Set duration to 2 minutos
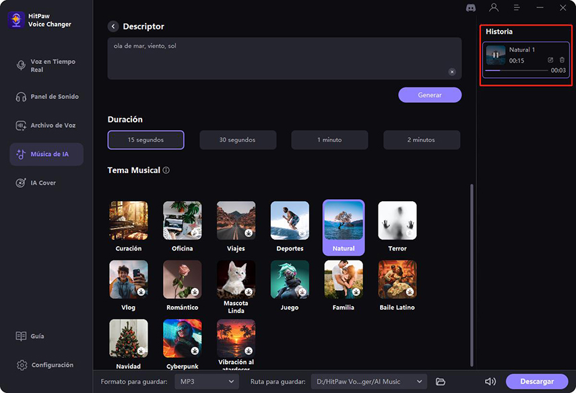Viewport: 576px width, 393px height. click(422, 140)
